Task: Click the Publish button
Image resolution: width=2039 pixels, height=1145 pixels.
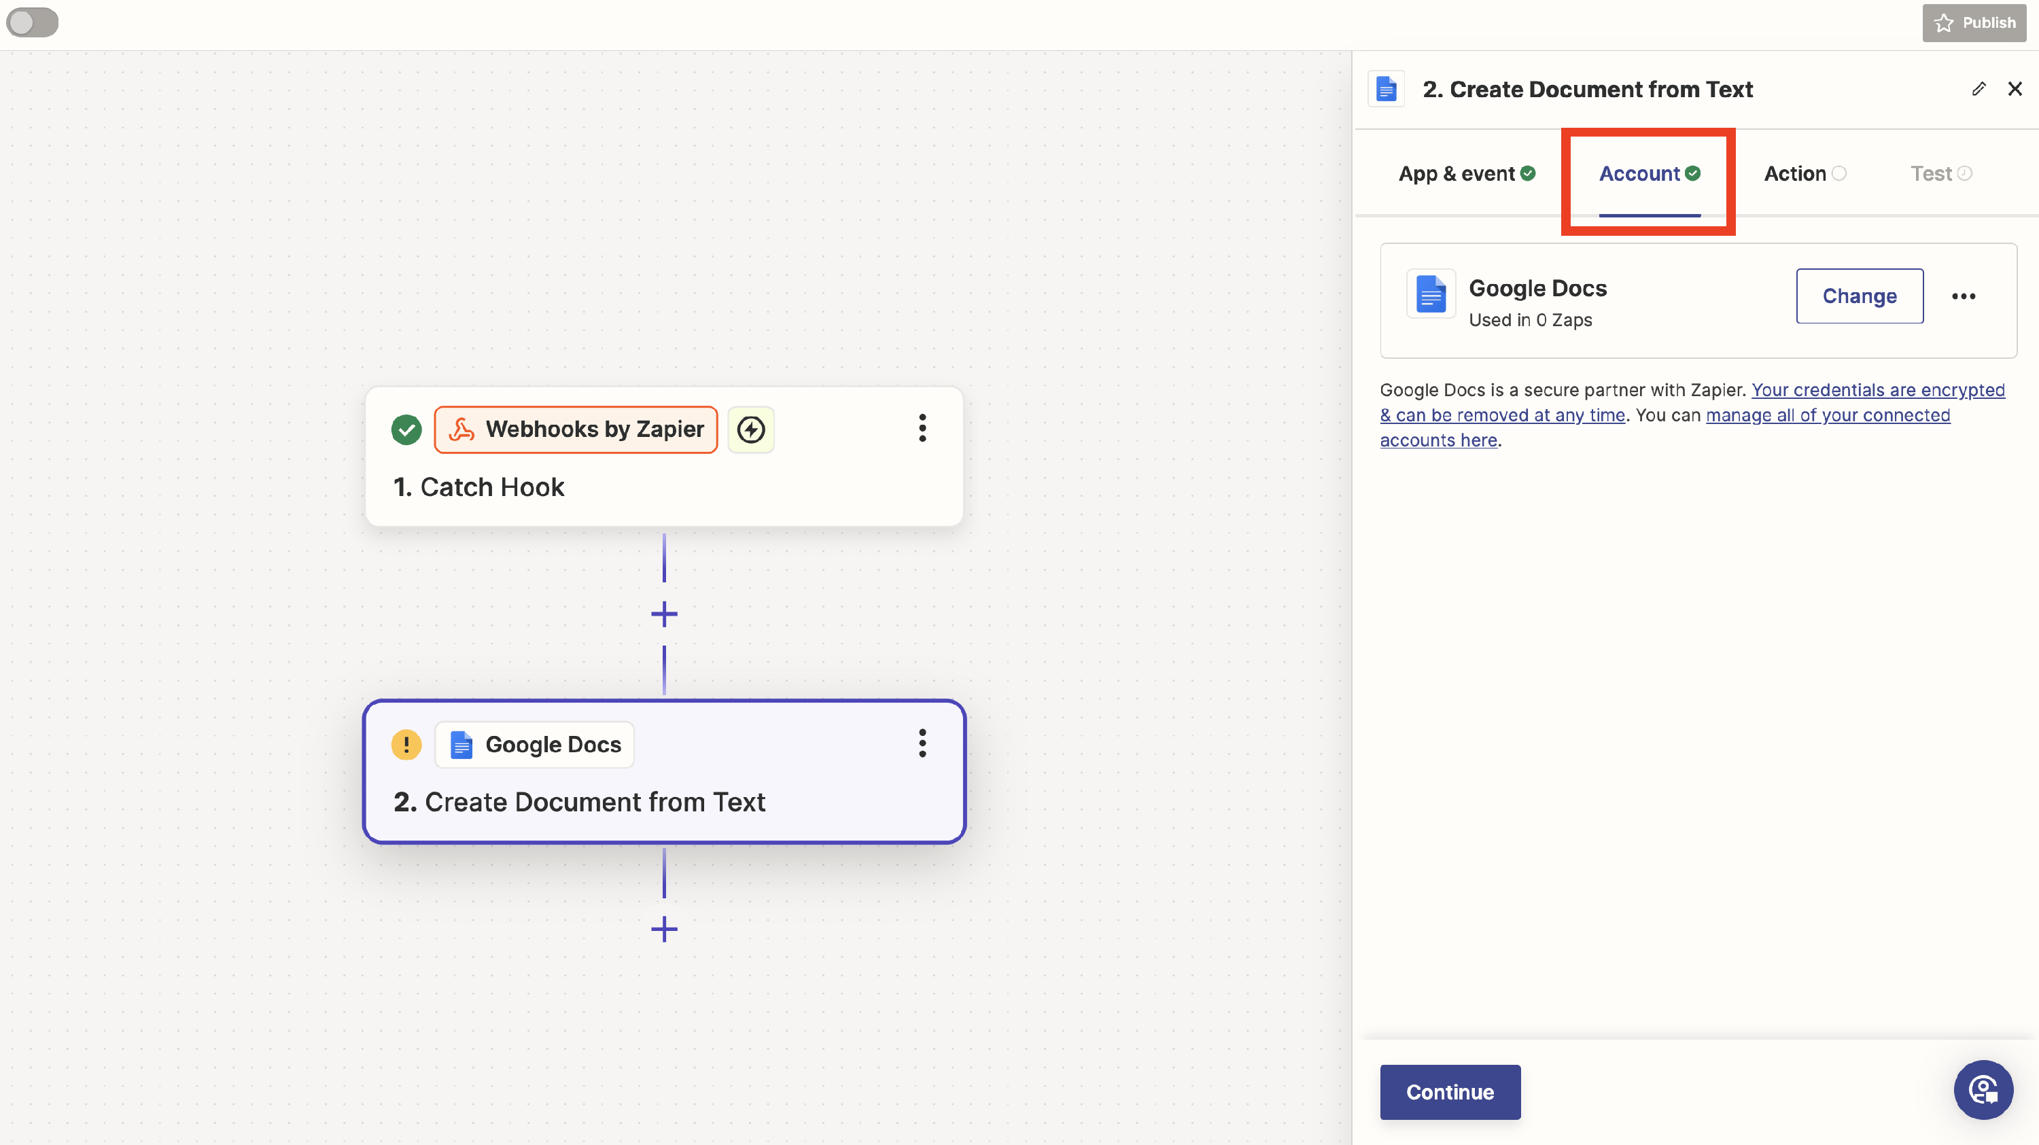Action: point(1974,23)
